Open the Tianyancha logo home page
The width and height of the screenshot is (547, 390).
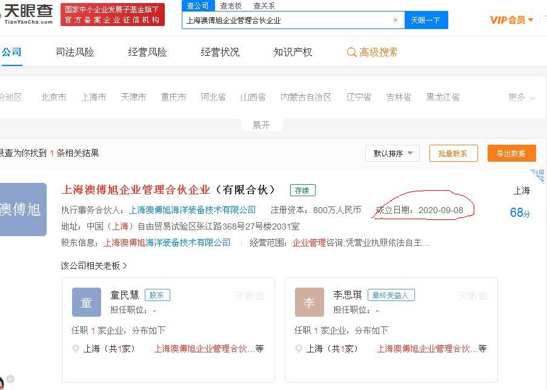coord(27,13)
